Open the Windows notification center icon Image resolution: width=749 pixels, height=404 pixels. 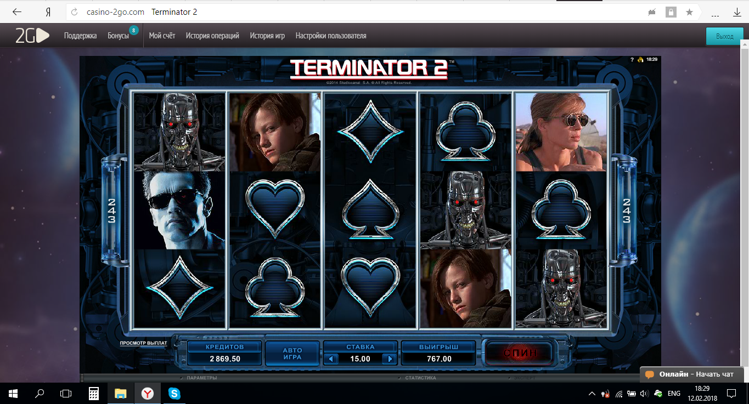pos(731,394)
